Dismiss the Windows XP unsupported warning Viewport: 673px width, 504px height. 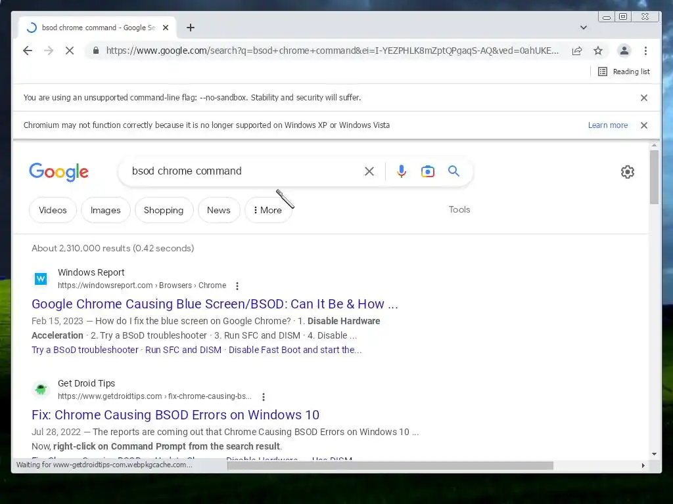tap(644, 125)
